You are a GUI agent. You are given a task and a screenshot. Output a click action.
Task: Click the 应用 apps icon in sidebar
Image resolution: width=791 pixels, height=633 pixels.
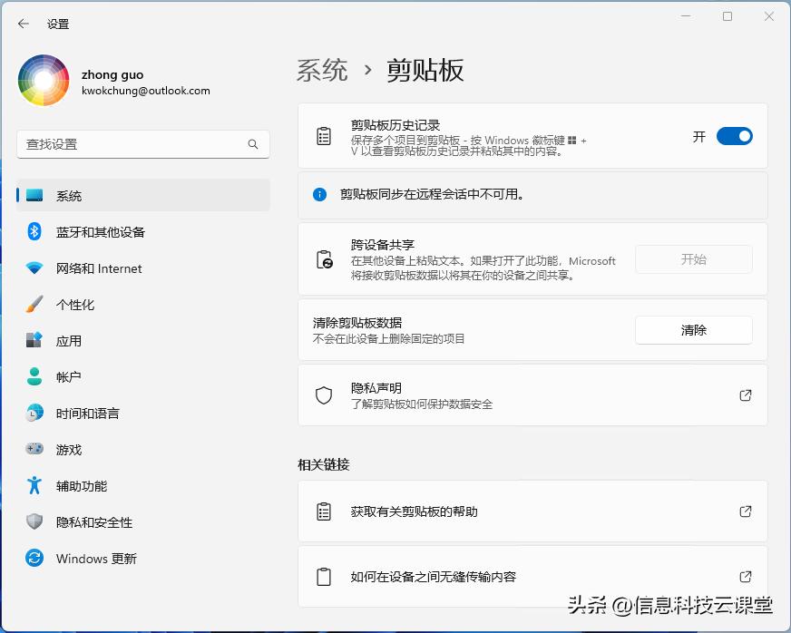pyautogui.click(x=34, y=341)
